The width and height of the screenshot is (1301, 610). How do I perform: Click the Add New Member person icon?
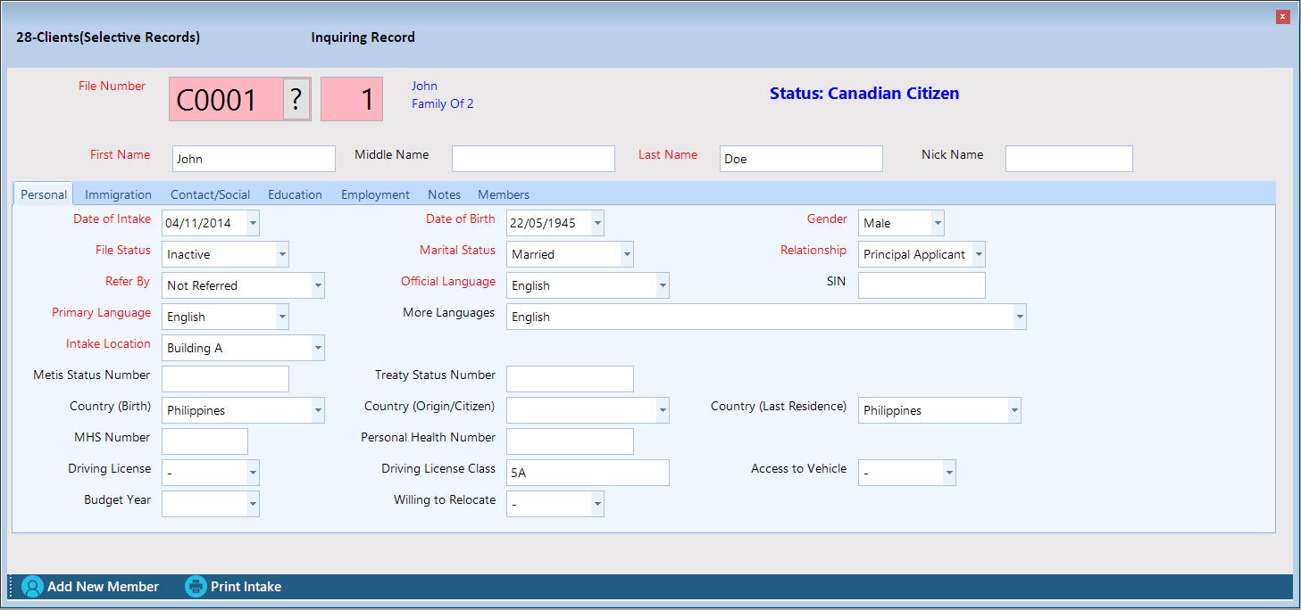(x=32, y=587)
